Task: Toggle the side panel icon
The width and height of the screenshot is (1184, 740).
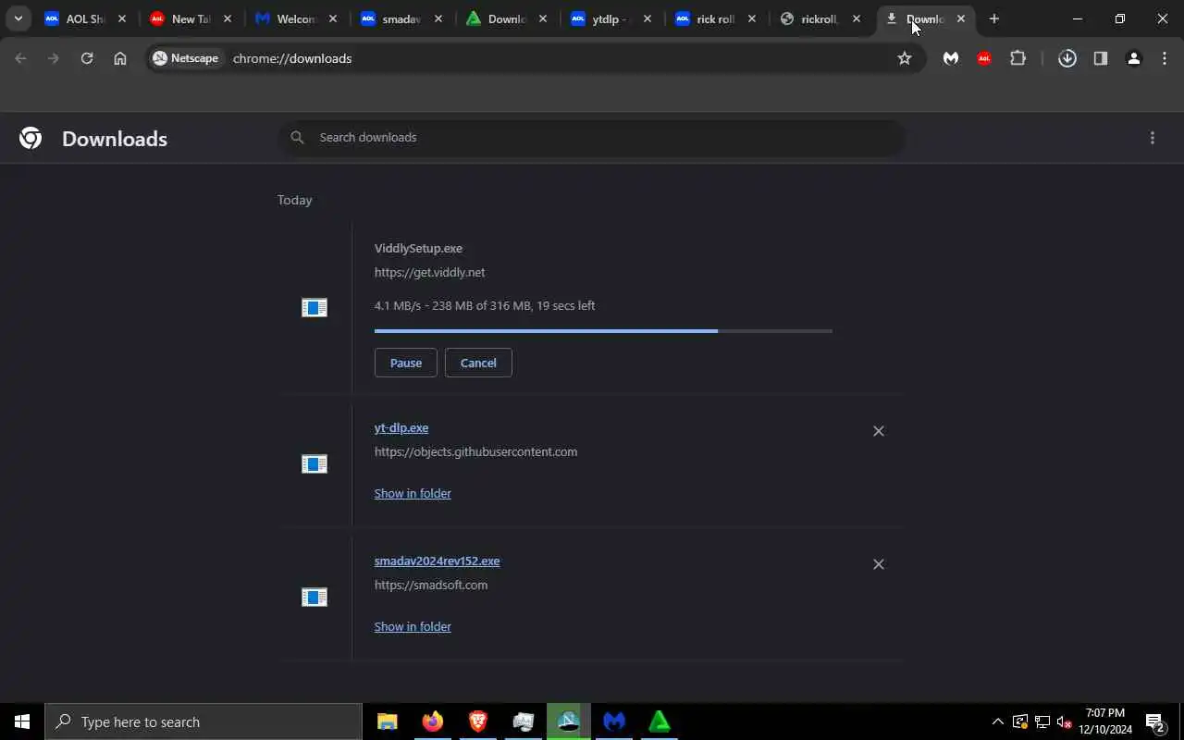Action: [x=1101, y=58]
